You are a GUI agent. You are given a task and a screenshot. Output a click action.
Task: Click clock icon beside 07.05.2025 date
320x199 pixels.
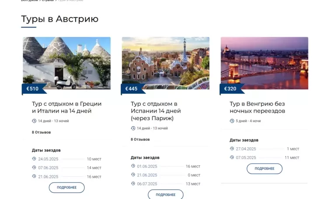pos(232,157)
